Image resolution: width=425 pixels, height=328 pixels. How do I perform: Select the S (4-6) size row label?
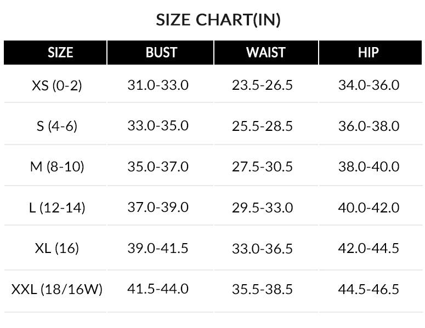coord(57,126)
